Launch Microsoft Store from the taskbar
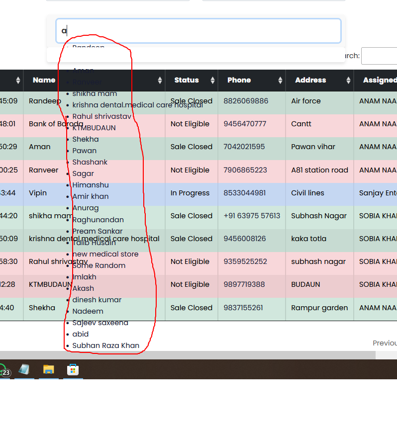 (73, 369)
